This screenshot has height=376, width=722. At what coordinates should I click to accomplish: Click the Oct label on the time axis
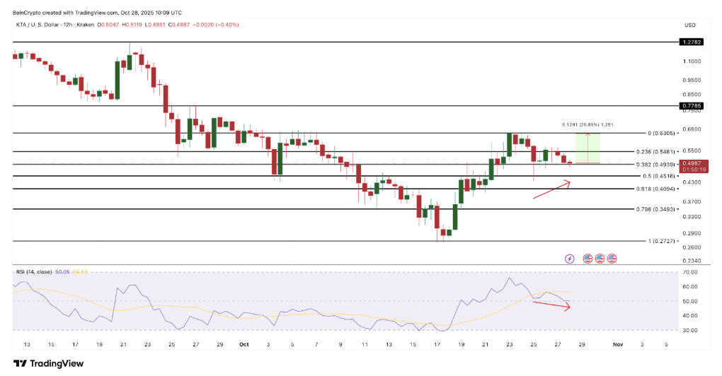tap(243, 344)
